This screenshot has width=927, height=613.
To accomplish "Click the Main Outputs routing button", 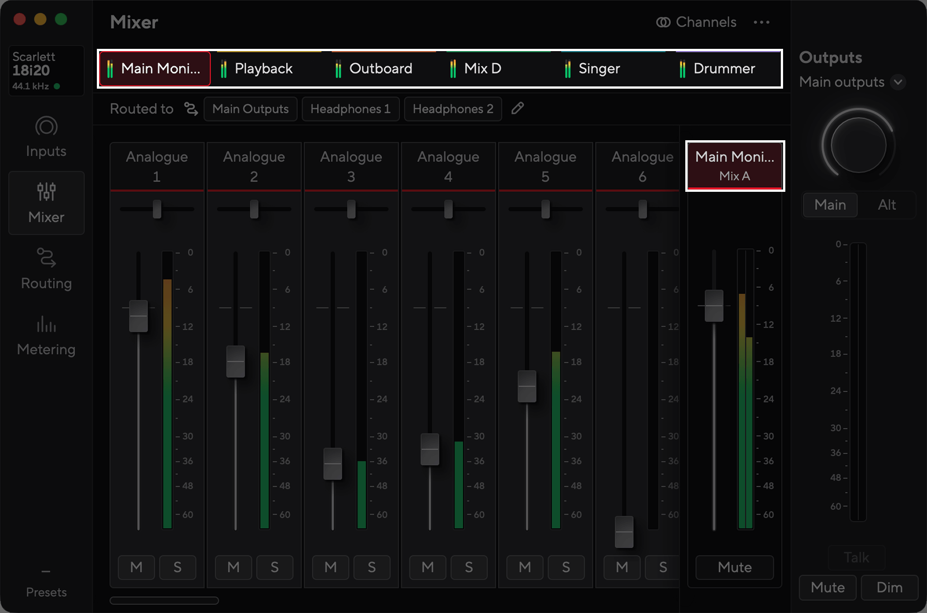I will click(x=250, y=109).
